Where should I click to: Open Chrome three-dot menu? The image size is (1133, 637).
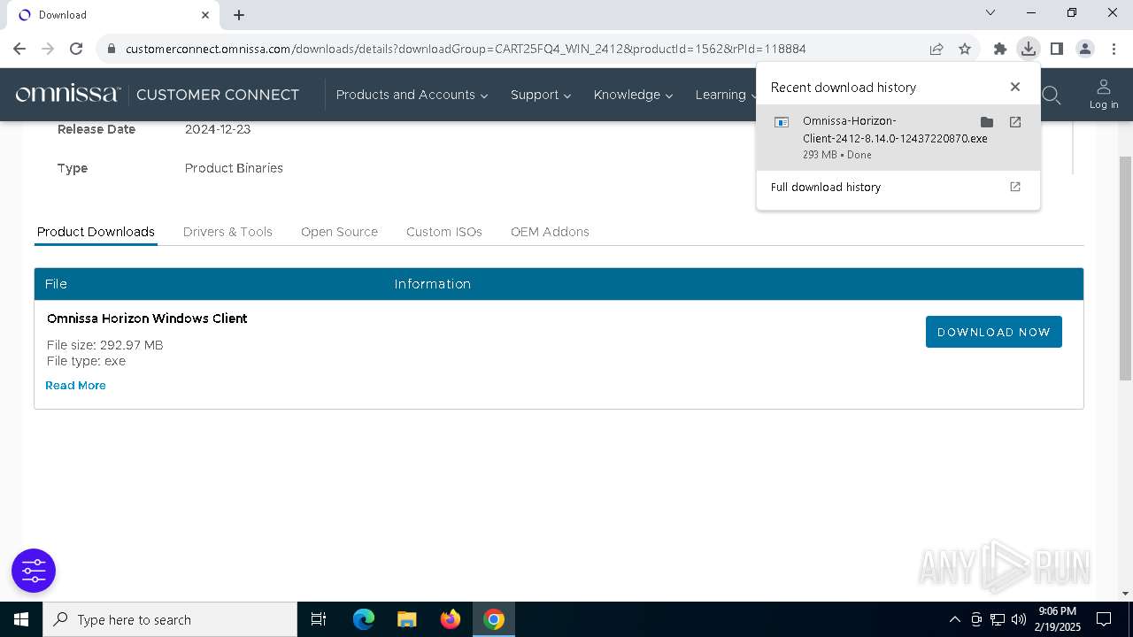pos(1114,49)
